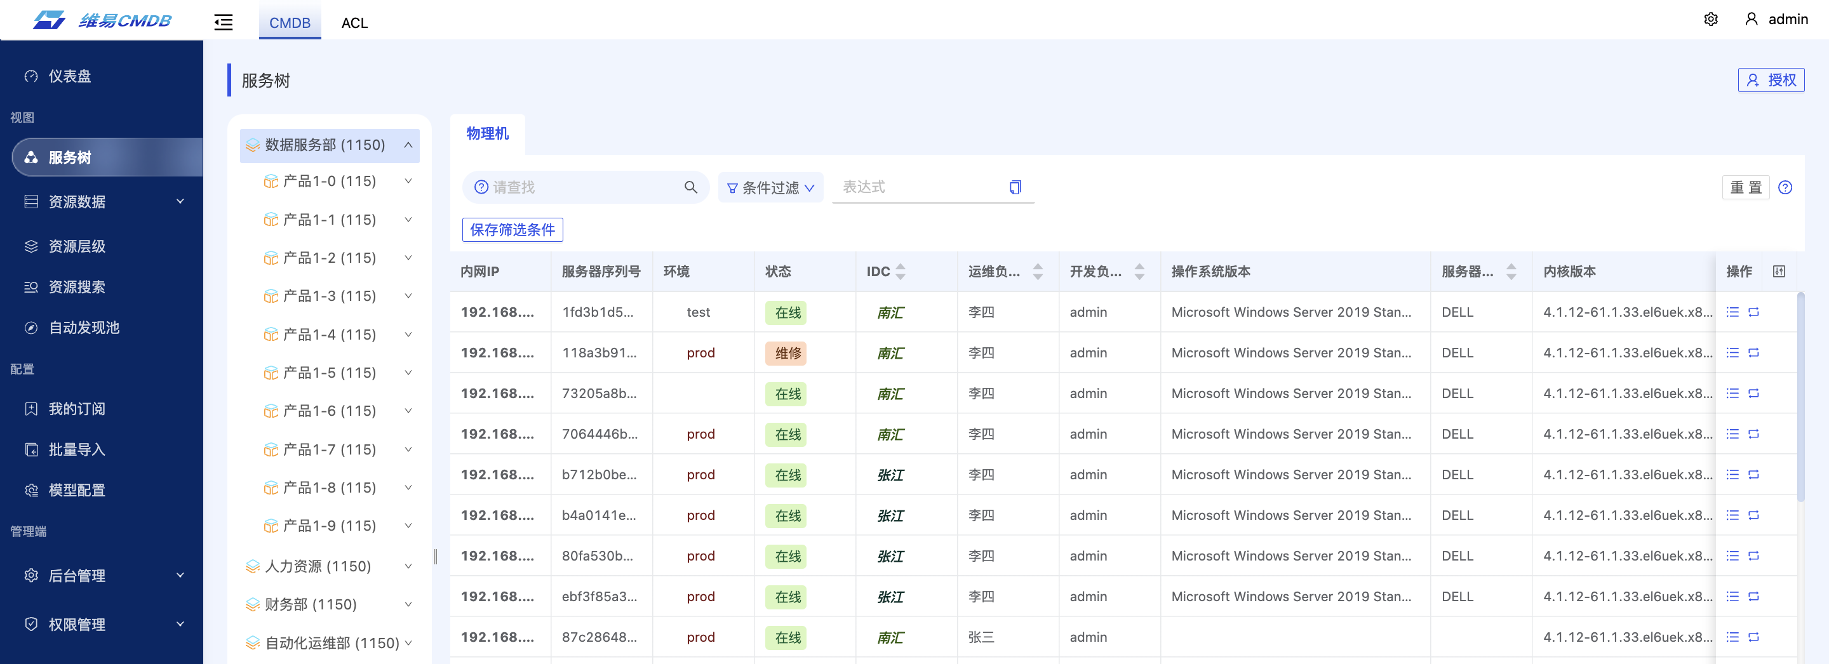Switch to the ACL top tab
The height and width of the screenshot is (664, 1829).
354,23
